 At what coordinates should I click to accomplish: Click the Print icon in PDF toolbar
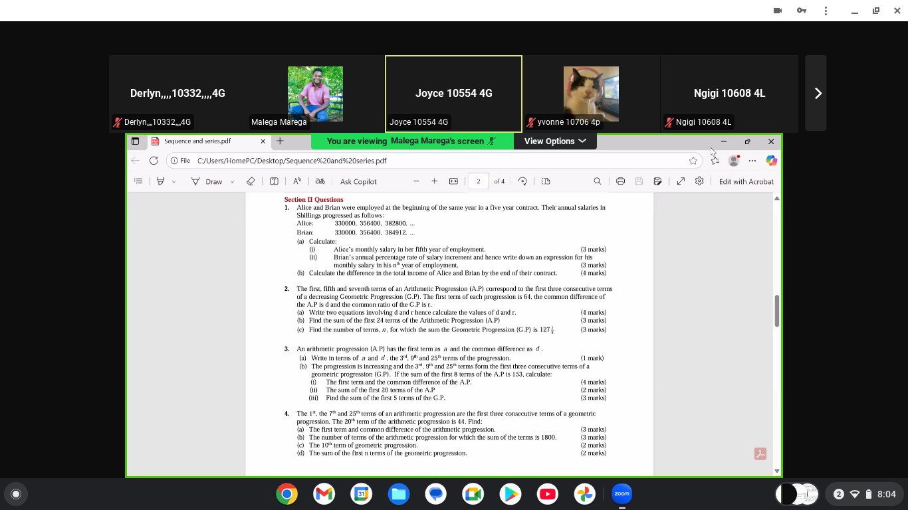pos(620,181)
